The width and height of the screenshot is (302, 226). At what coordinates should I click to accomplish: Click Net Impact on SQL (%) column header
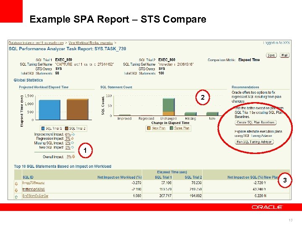[245, 177]
